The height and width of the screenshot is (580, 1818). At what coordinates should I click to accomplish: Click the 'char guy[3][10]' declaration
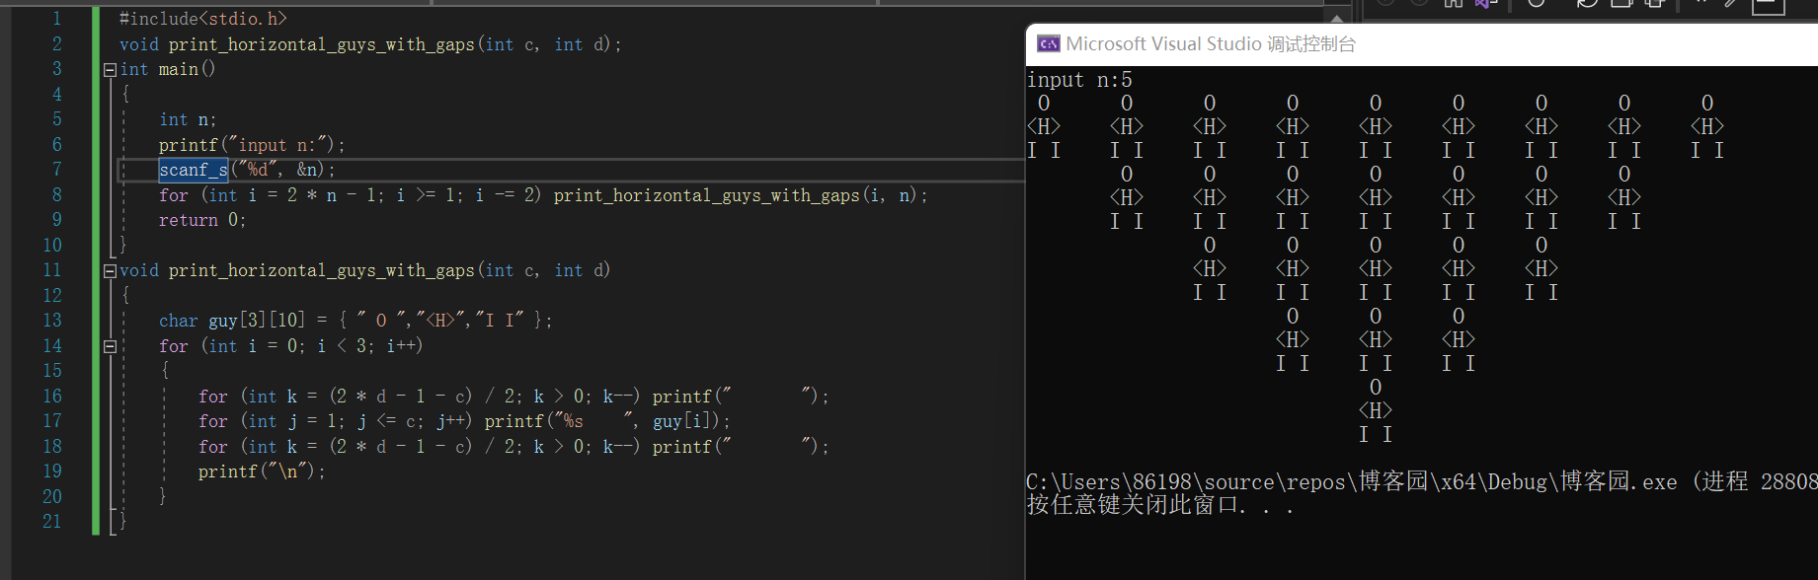point(356,321)
